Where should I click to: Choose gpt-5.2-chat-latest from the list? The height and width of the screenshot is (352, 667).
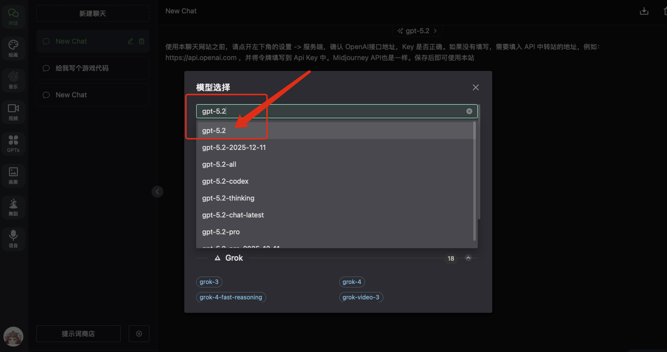tap(335, 215)
